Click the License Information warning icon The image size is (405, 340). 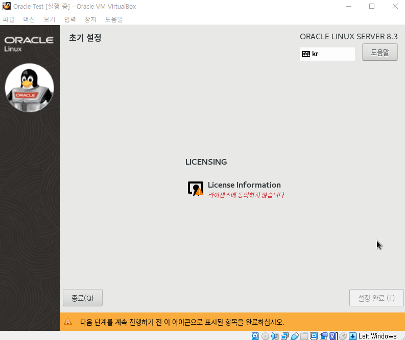point(196,189)
